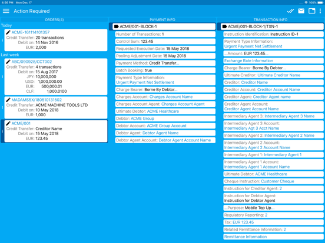Open Creditor Agent name link
Image resolution: width=325 pixels, height=243 pixels.
[272, 97]
